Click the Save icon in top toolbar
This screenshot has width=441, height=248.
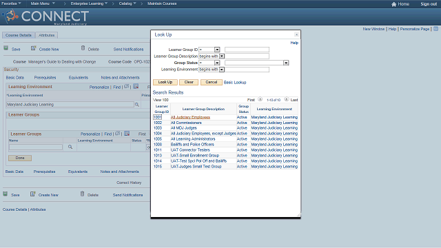pos(6,48)
